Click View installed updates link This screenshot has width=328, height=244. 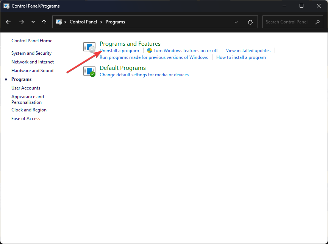point(248,51)
